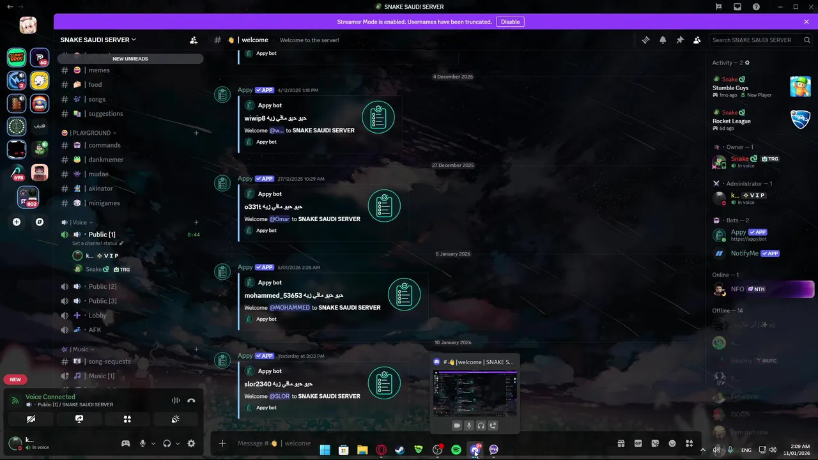Open the SNAKE SAUDI SERVER header dropdown
The image size is (818, 460).
point(98,40)
